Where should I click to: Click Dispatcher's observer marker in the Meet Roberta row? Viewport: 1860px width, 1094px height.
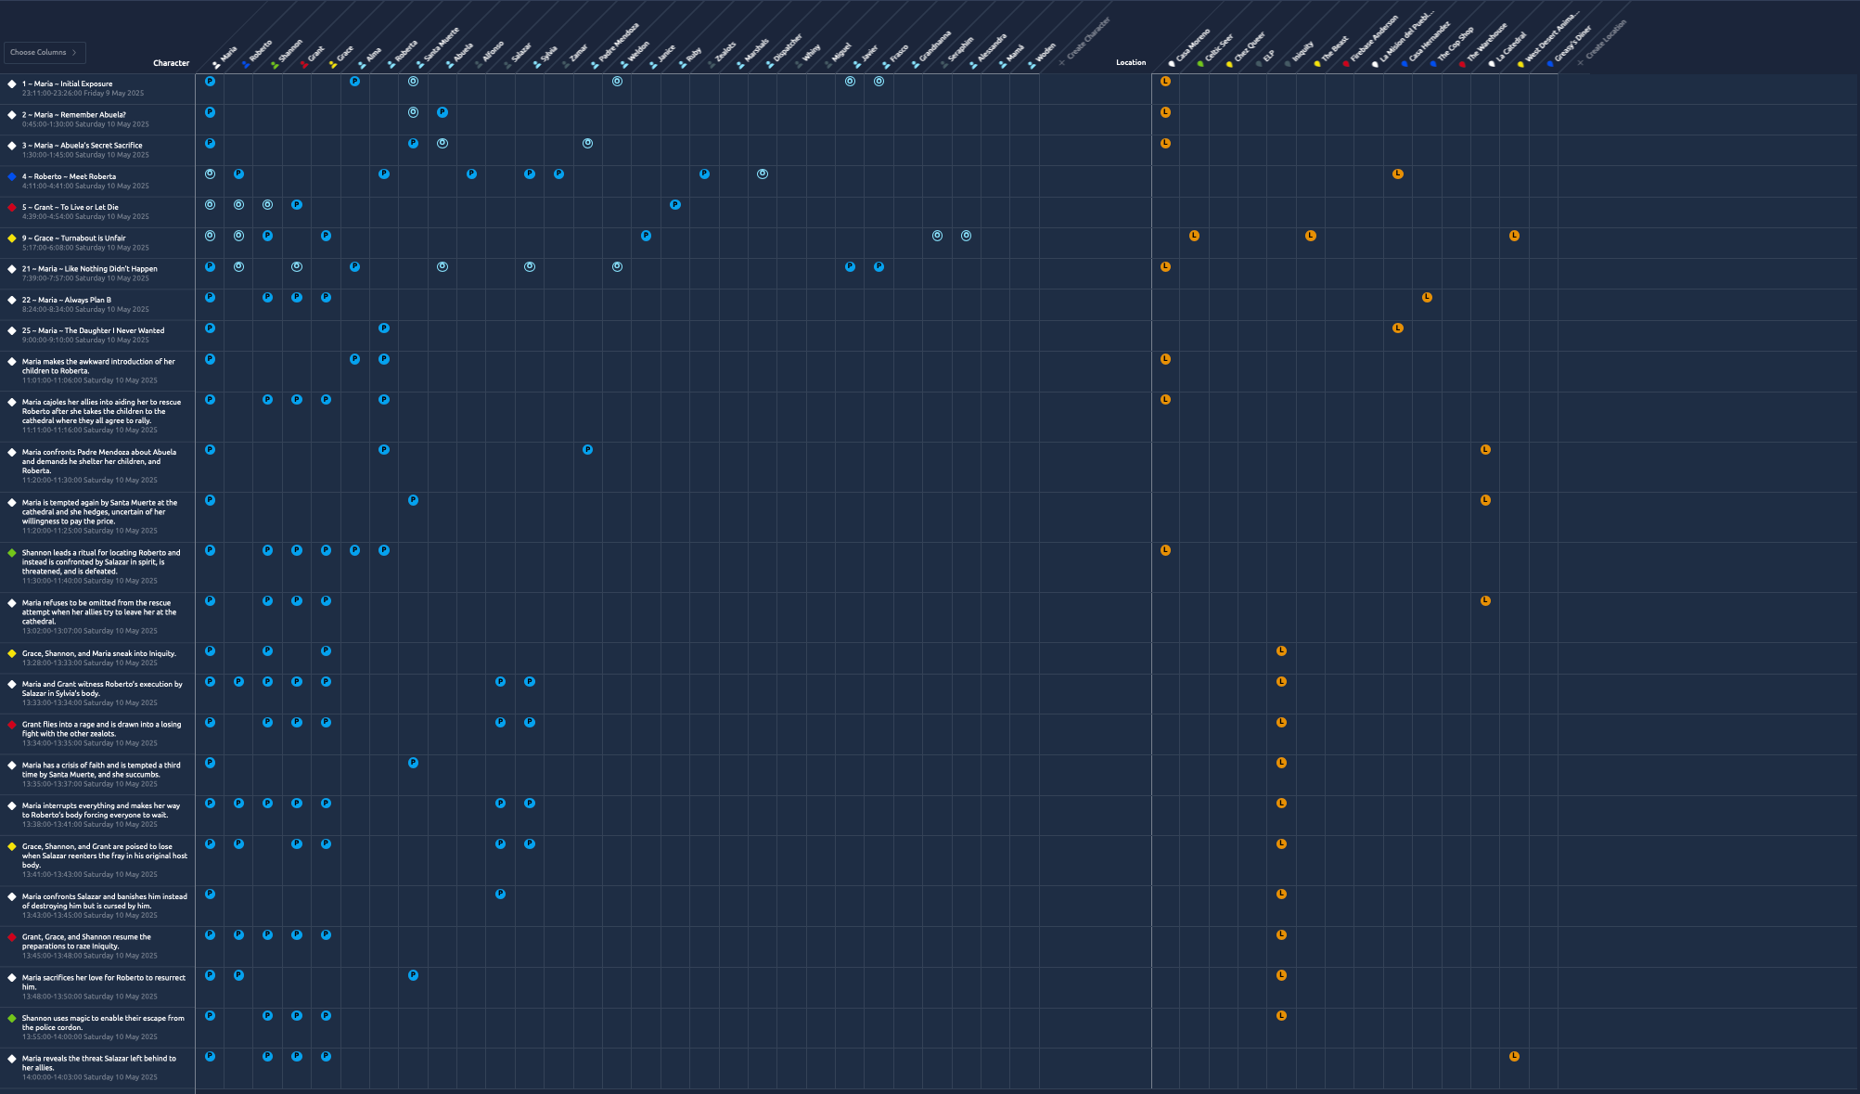coord(762,174)
